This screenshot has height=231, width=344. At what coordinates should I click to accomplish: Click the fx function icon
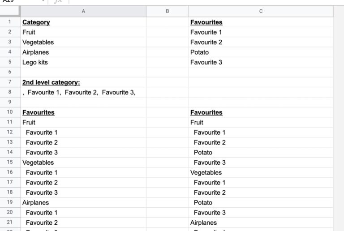tap(58, 2)
